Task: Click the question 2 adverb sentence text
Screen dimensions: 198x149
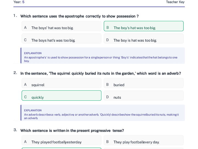Action: click(x=101, y=73)
